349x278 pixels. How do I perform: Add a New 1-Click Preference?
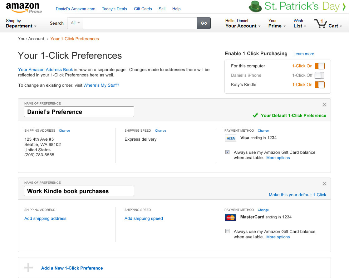(72, 268)
